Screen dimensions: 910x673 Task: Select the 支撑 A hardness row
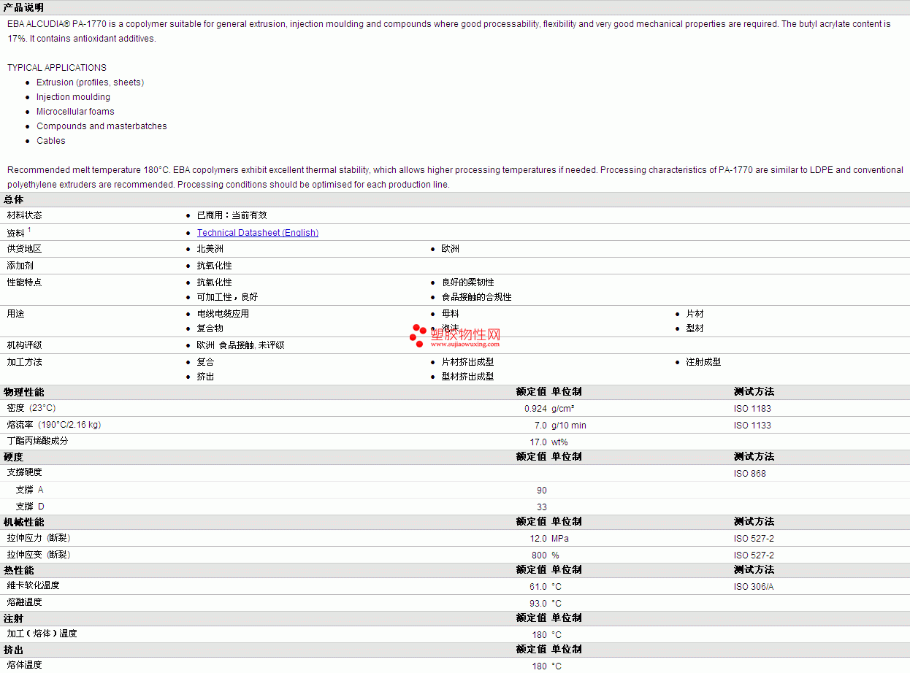(x=455, y=490)
